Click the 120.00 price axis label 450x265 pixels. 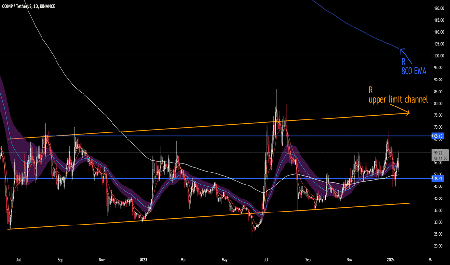439,9
